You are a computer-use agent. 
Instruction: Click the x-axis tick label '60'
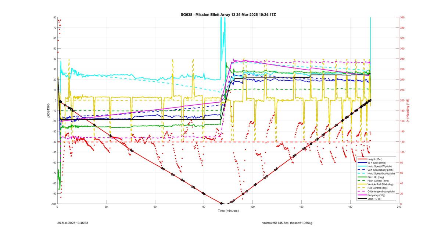[x=155, y=207]
